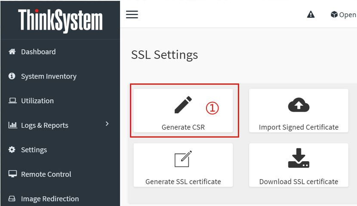Toggle the hamburger sidebar menu

(x=132, y=15)
